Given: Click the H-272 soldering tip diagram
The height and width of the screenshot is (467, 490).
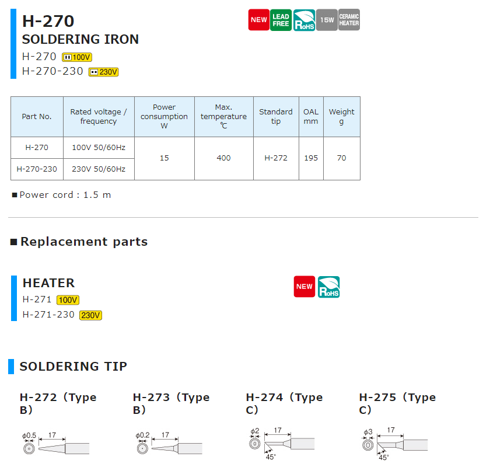Looking at the screenshot, I should (55, 445).
